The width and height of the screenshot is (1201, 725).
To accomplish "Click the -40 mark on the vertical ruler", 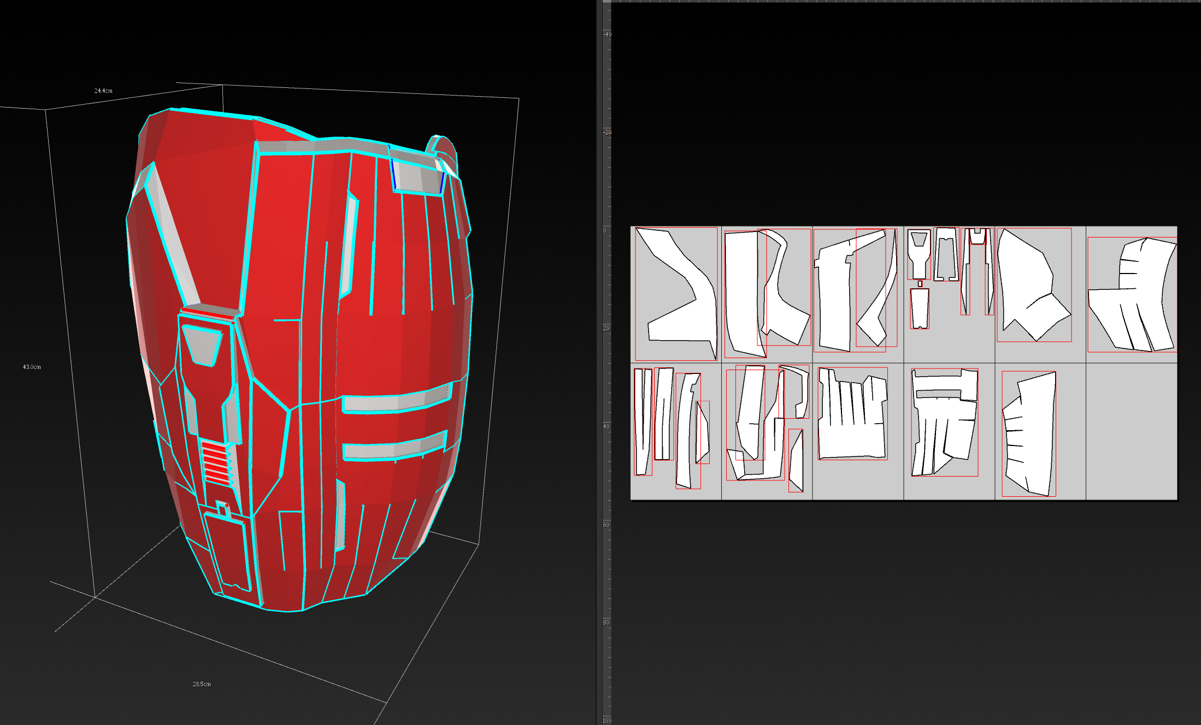I will pyautogui.click(x=607, y=34).
